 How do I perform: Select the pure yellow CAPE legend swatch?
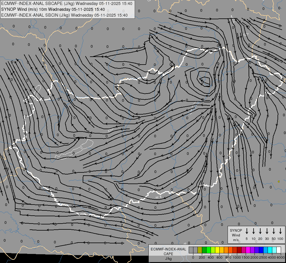217,250
